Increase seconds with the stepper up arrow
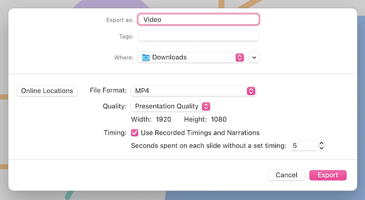Screen dimensions: 365x200 coord(322,143)
